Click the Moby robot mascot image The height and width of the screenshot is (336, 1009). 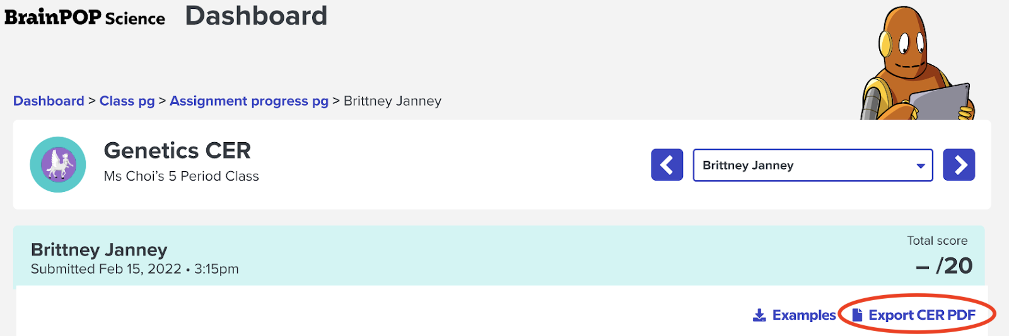click(918, 64)
